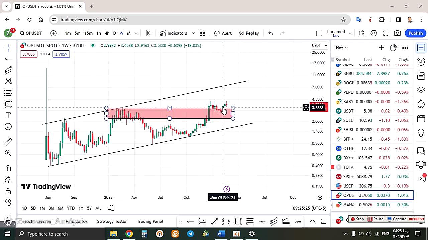Collapse the bottom panel chevron
Viewport: 428px width, 240px height.
pyautogui.click(x=312, y=221)
